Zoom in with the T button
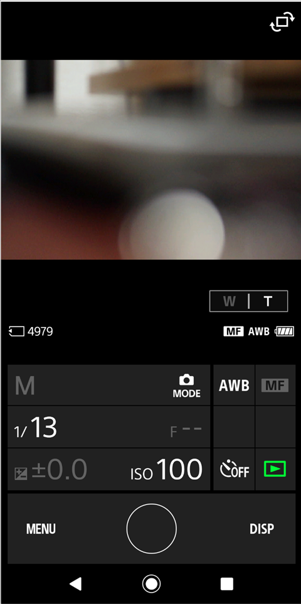This screenshot has width=301, height=604. (268, 301)
